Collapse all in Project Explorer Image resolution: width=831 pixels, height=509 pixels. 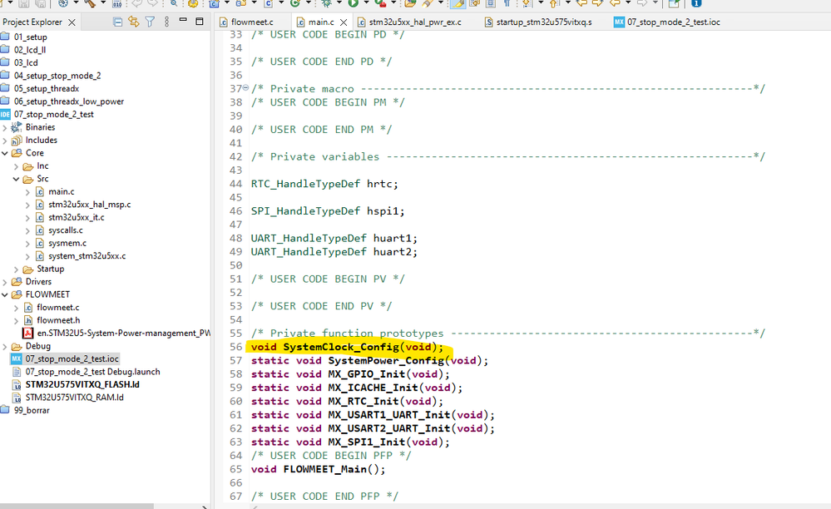click(x=117, y=22)
